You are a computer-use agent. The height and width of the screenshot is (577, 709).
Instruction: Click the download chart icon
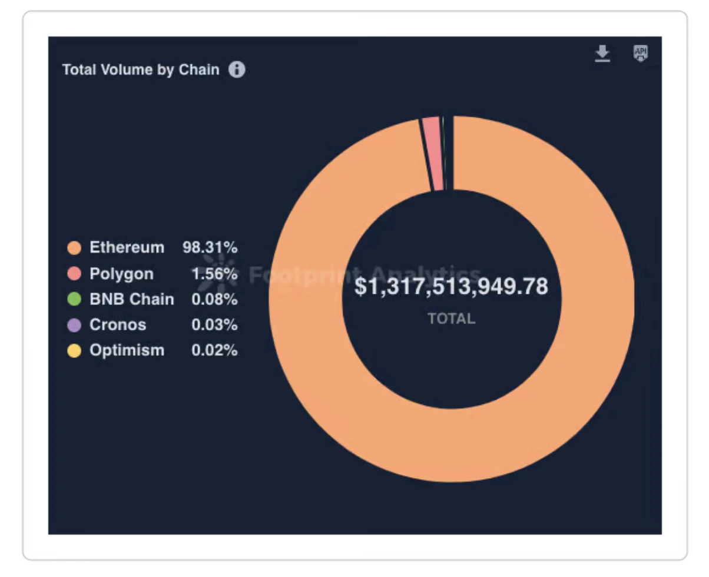pos(602,54)
